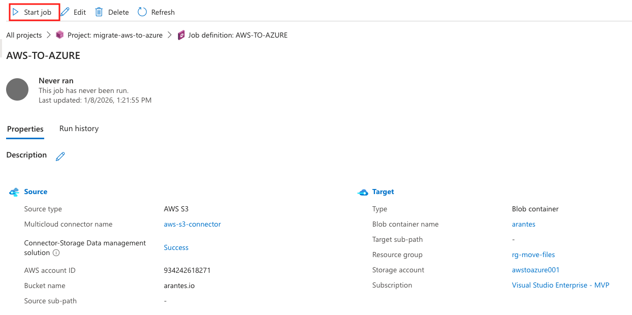Click the Success status link
Image resolution: width=632 pixels, height=315 pixels.
coord(176,247)
